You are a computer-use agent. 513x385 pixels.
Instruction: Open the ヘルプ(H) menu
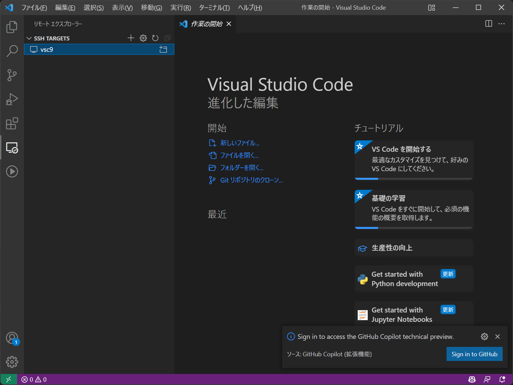pyautogui.click(x=250, y=8)
